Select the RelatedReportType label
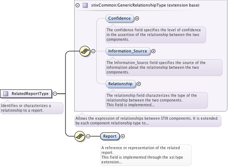Viewport: 228px width, 167px height. 30,94
